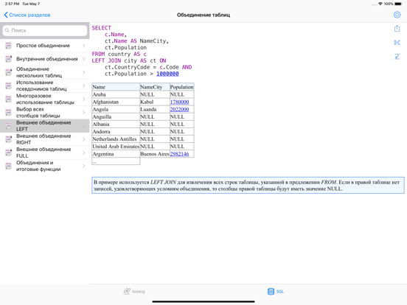The width and height of the screenshot is (407, 305).
Task: Open Многоразовое использование таблицы lesson
Action: 45,99
